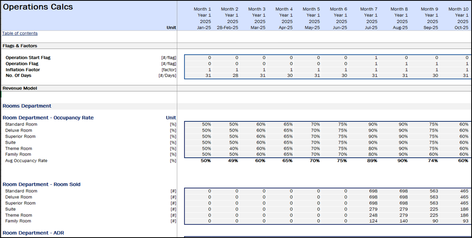The image size is (472, 238).
Task: Click the Room Department - Room Sold heading
Action: click(42, 184)
